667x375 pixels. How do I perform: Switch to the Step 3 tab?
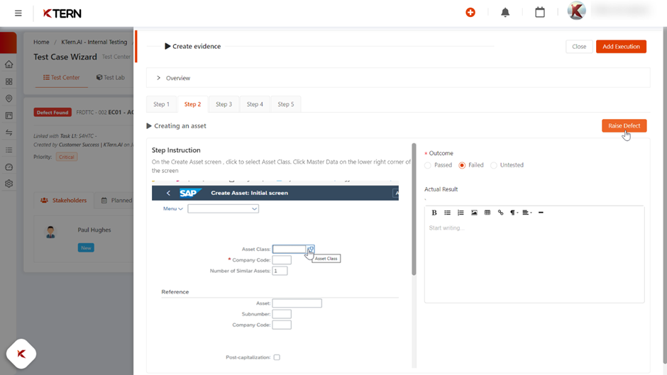coord(224,104)
